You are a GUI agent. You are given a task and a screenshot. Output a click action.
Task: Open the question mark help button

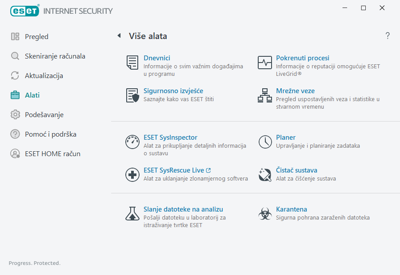tap(388, 36)
